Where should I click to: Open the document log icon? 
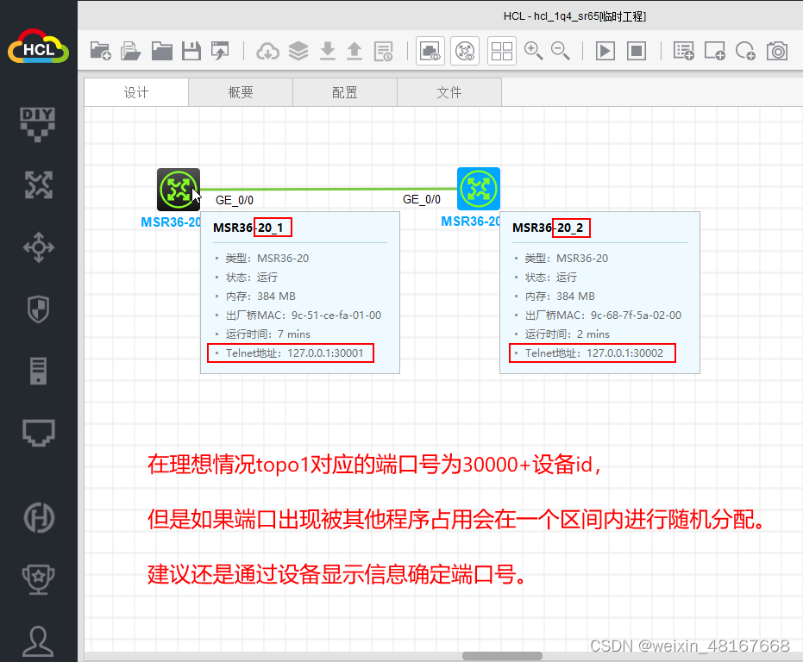(x=383, y=51)
